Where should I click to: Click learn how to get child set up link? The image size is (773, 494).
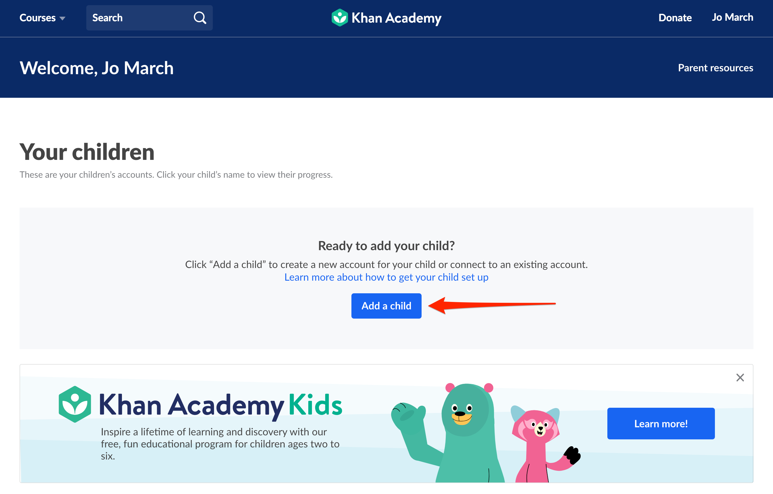point(386,277)
